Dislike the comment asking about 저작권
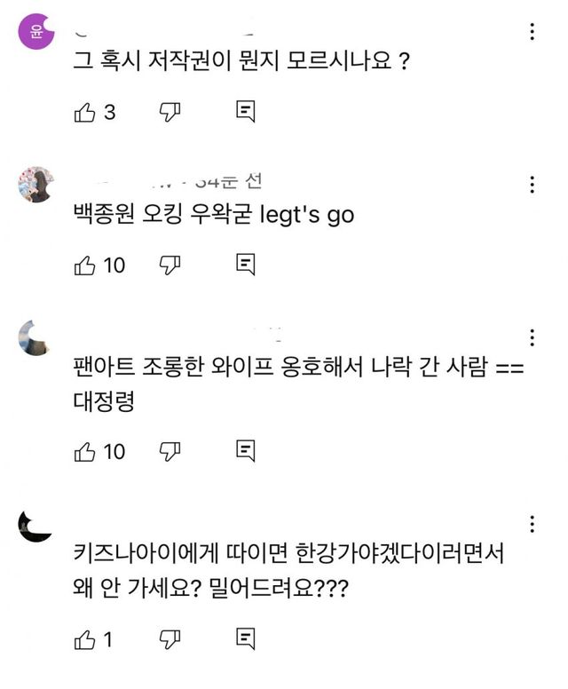The height and width of the screenshot is (689, 568). 170,112
